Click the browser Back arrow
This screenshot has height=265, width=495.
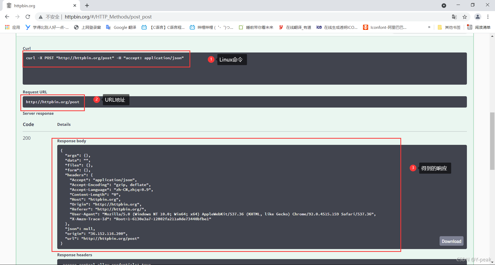[7, 17]
